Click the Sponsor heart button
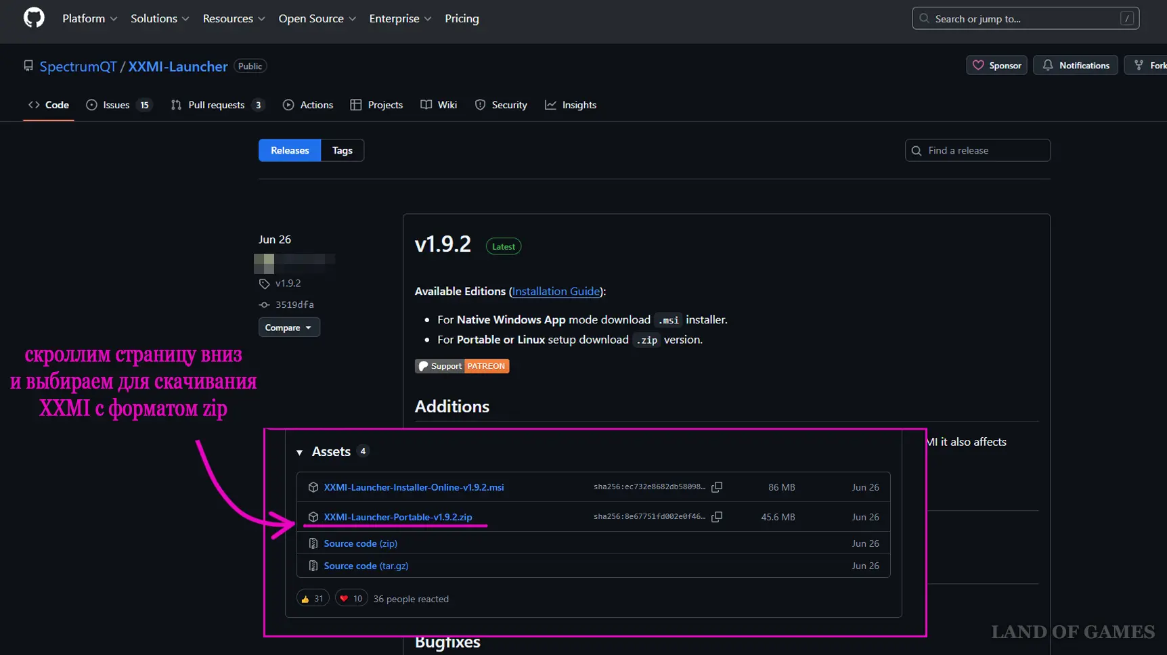The width and height of the screenshot is (1167, 655). tap(996, 66)
